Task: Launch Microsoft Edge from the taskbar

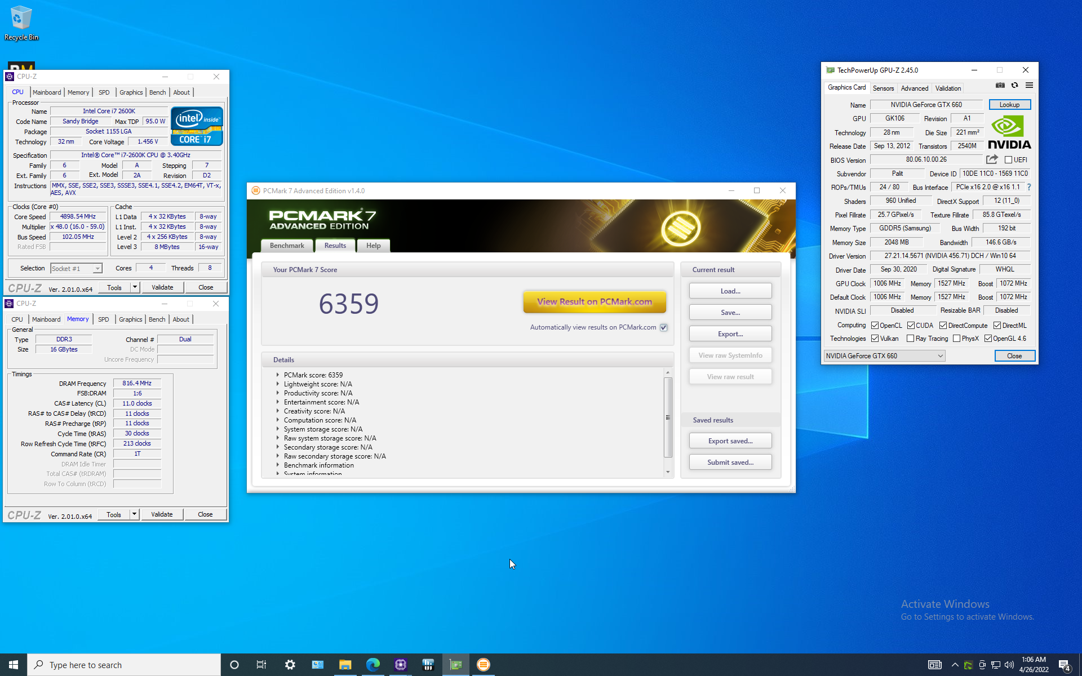Action: point(373,665)
